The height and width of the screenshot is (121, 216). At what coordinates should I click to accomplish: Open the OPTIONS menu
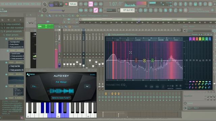coord(27,4)
